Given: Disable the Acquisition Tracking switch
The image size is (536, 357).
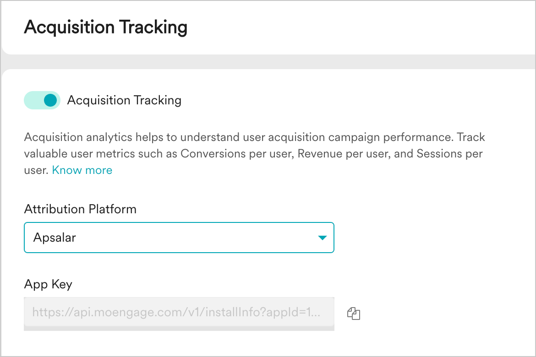Looking at the screenshot, I should coord(42,100).
